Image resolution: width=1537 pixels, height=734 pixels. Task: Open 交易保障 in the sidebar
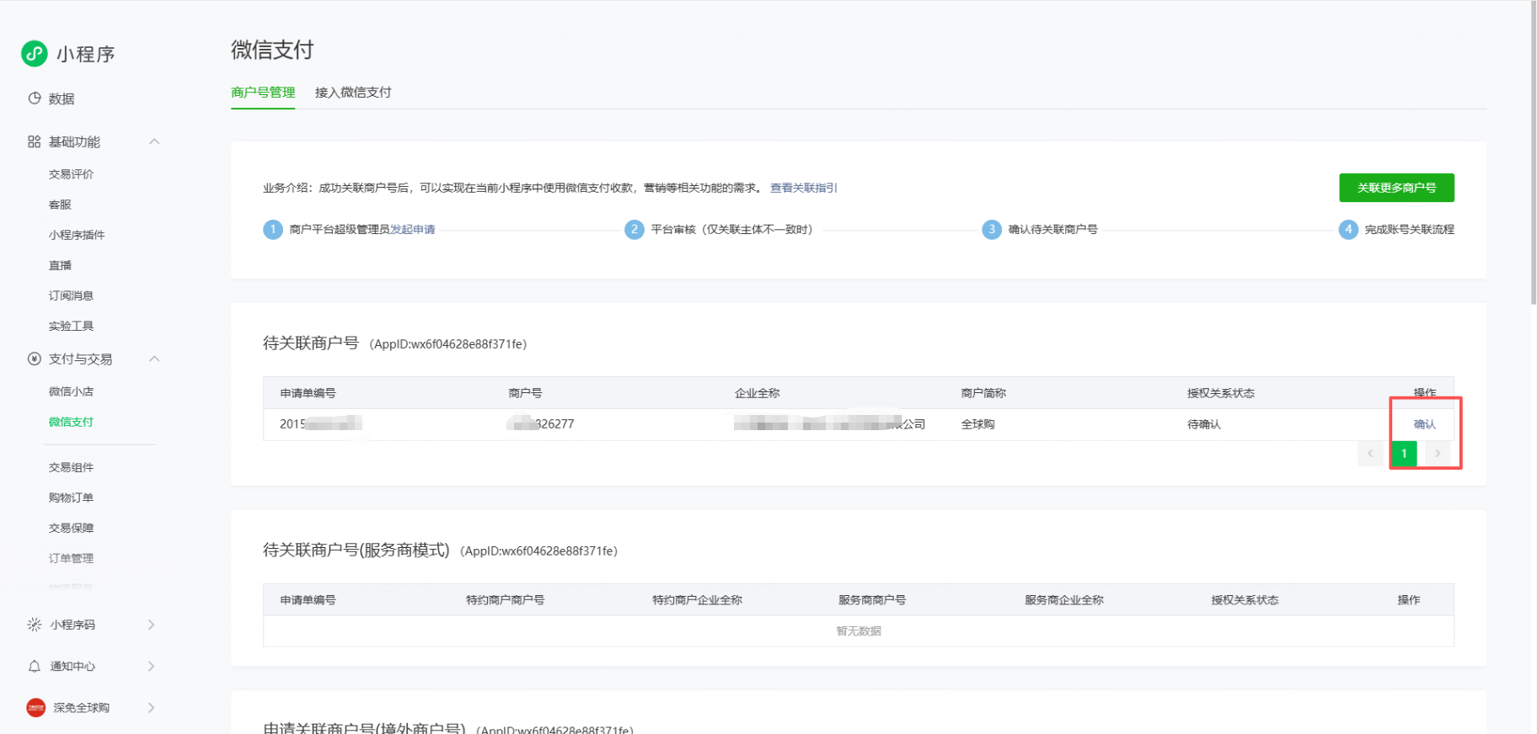click(72, 528)
